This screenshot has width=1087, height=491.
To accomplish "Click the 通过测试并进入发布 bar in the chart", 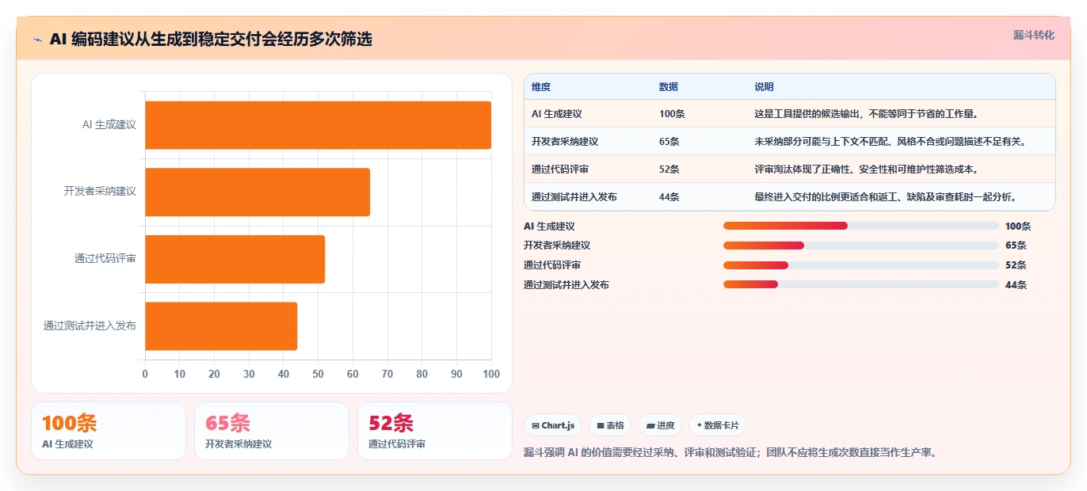I will (x=221, y=325).
